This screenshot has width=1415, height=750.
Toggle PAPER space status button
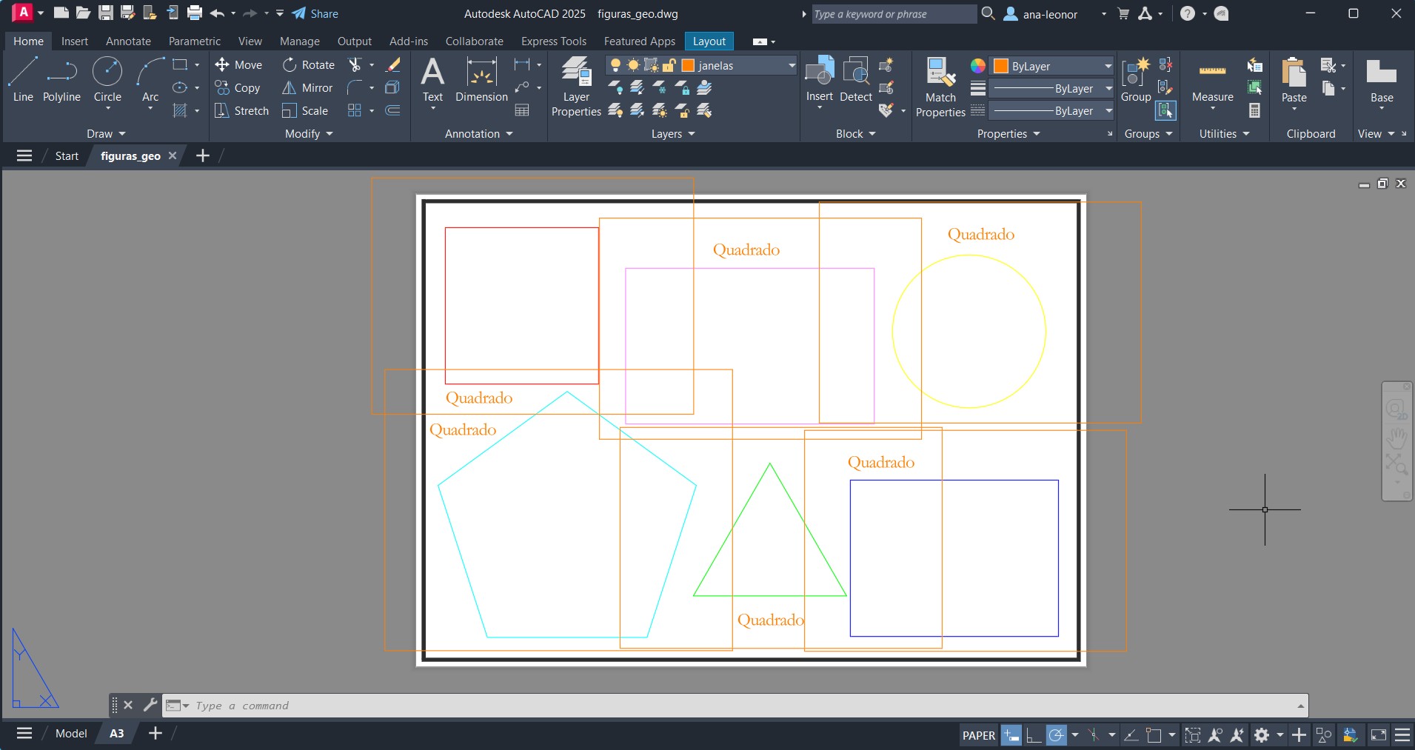[x=978, y=735]
